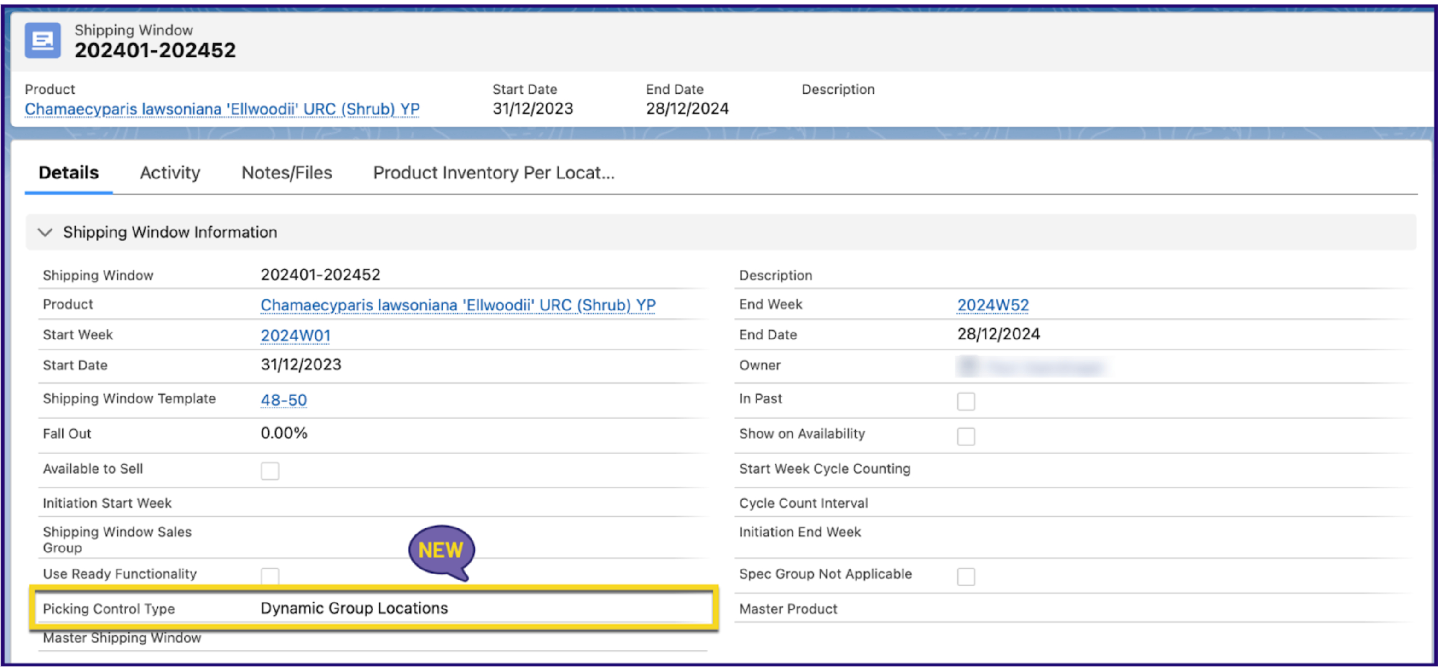
Task: Open Product Inventory Per Location tab
Action: click(x=494, y=173)
